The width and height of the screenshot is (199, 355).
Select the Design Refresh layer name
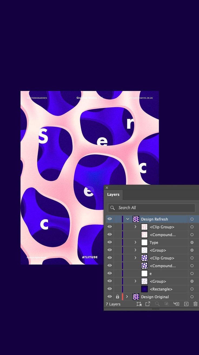pyautogui.click(x=154, y=219)
